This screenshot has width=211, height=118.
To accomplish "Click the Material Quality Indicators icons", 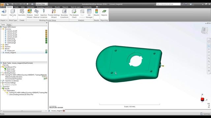I will tap(45, 77).
